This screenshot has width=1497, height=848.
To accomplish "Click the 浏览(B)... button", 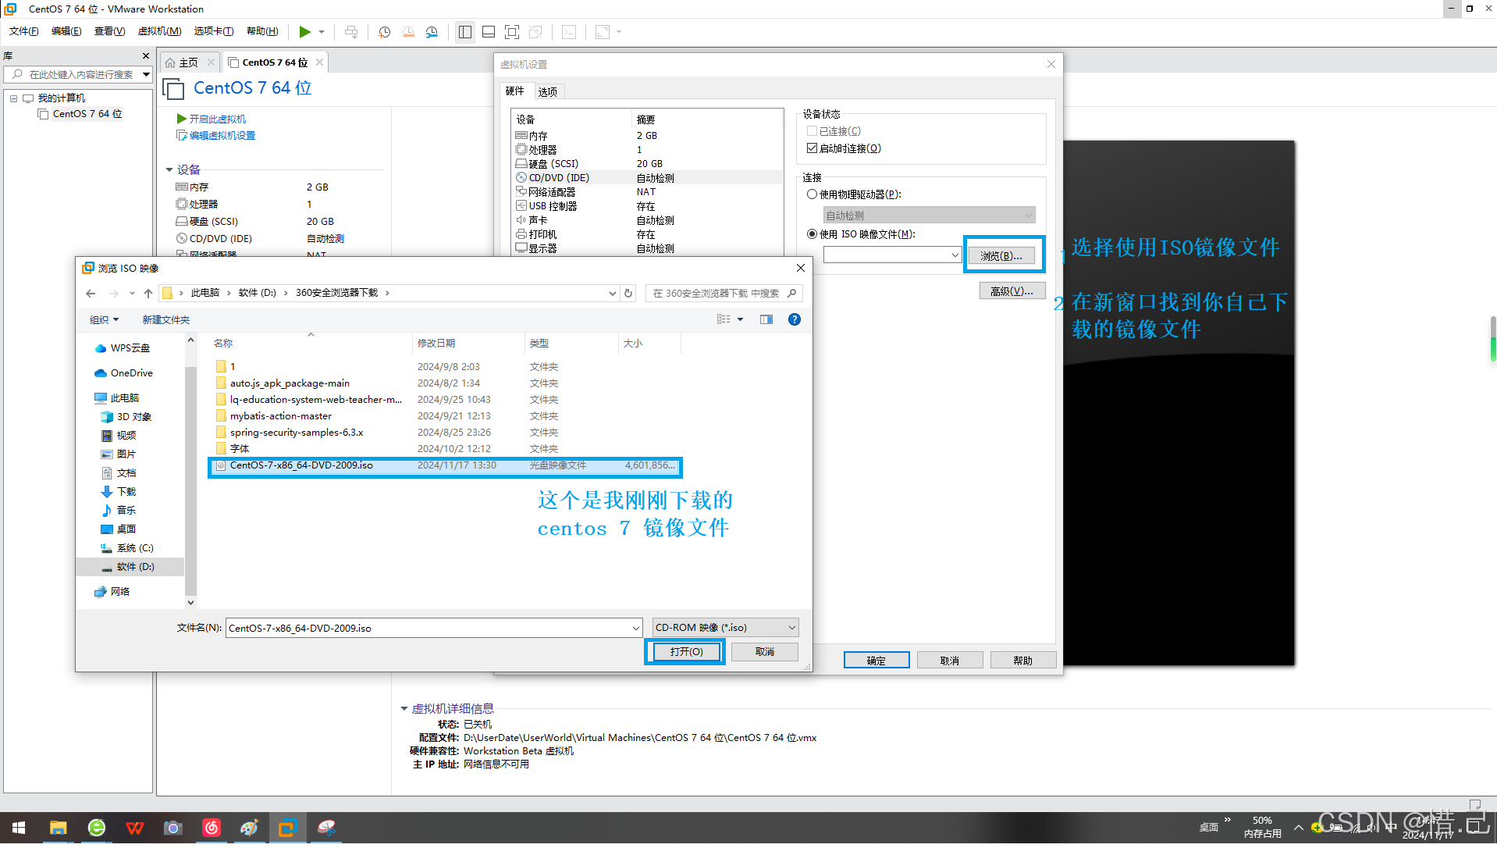I will (x=1001, y=256).
